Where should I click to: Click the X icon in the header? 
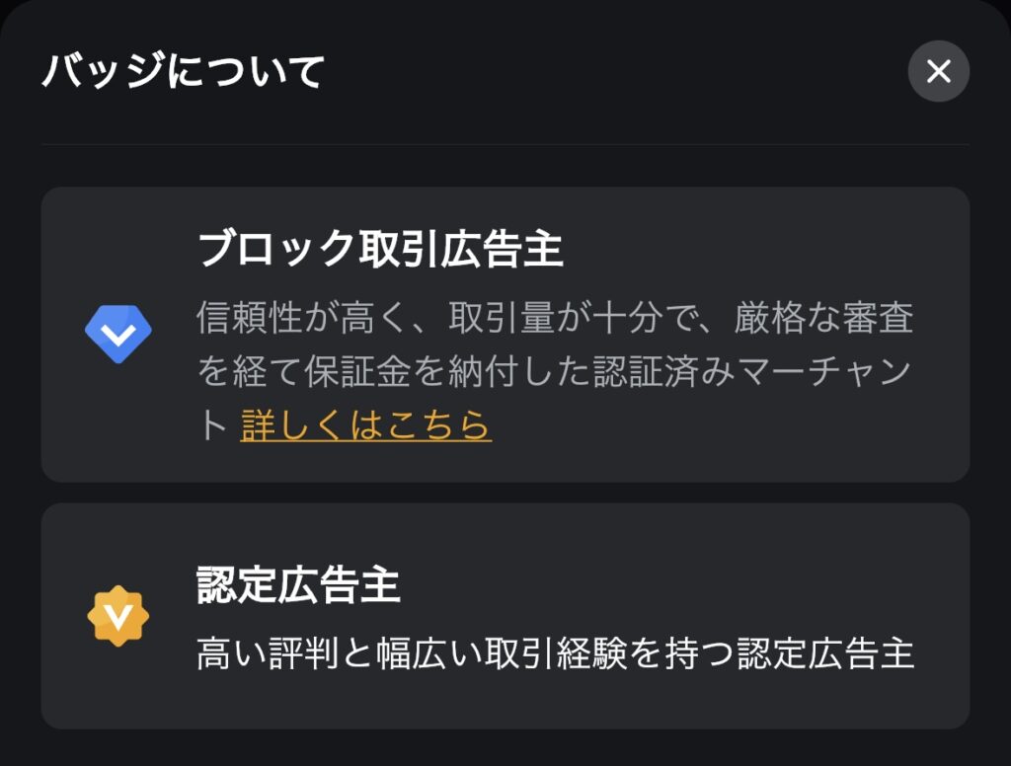[938, 71]
